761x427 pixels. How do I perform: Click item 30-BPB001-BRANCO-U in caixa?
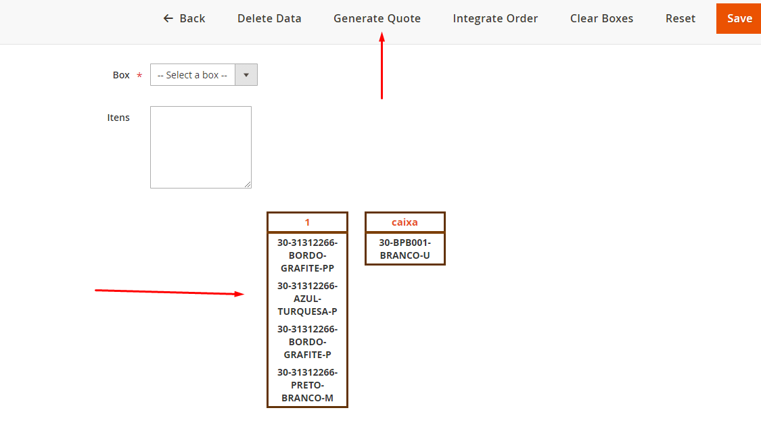tap(405, 249)
